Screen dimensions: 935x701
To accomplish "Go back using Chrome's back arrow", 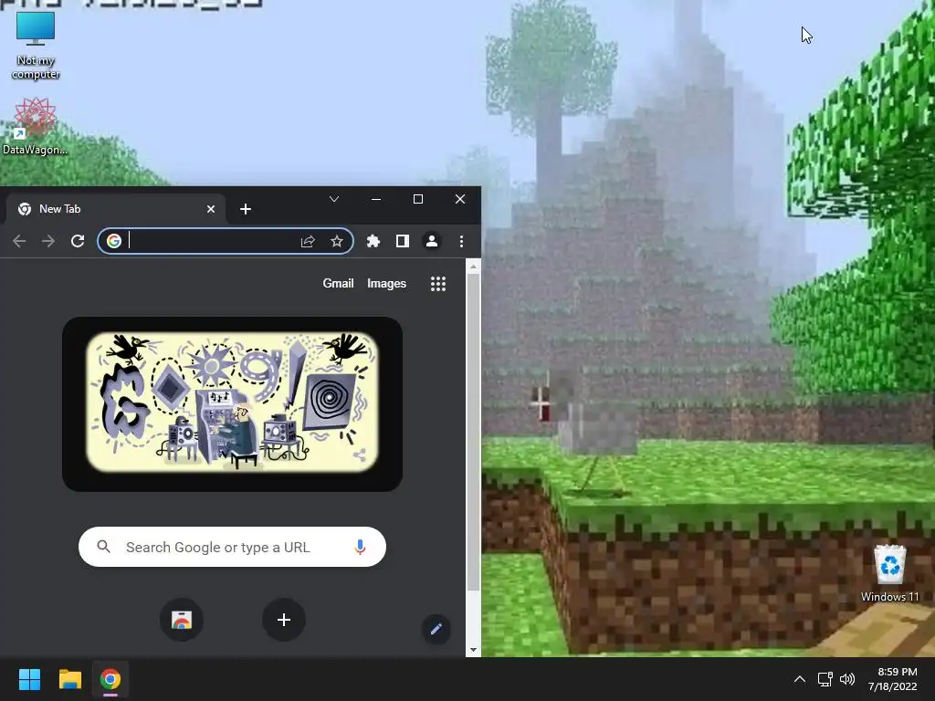I will [x=19, y=241].
